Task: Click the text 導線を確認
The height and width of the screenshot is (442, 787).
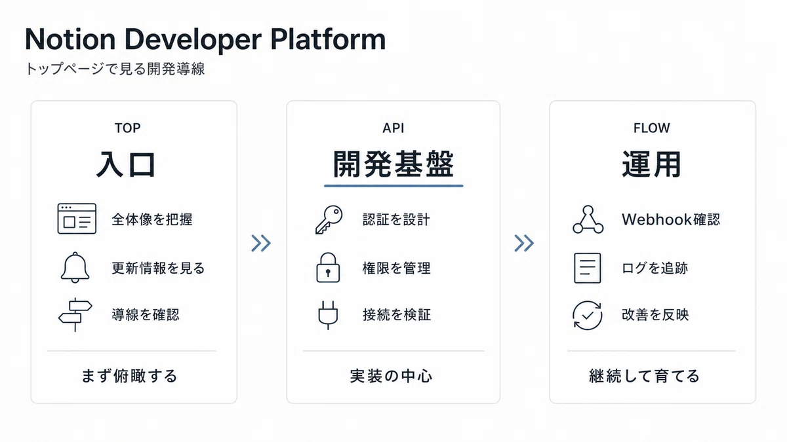Action: pyautogui.click(x=146, y=315)
